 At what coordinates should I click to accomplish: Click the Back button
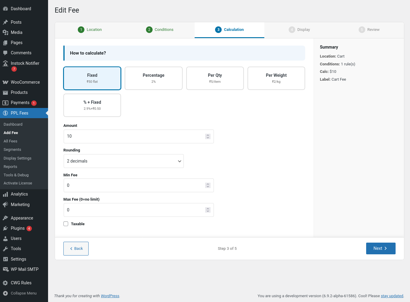pos(76,249)
